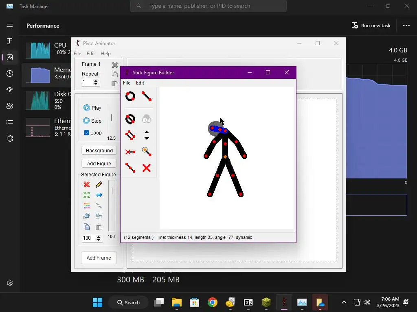Viewport: 417px width, 312px height.
Task: Click the send to back icon
Action: click(99, 216)
